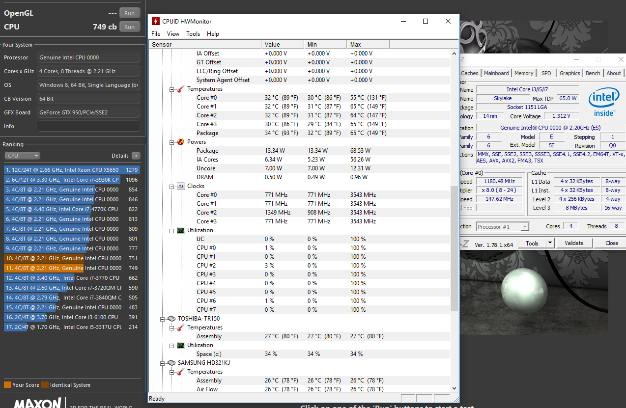Switch to the Bench tab in CPU-Z
The image size is (626, 408).
pyautogui.click(x=593, y=73)
